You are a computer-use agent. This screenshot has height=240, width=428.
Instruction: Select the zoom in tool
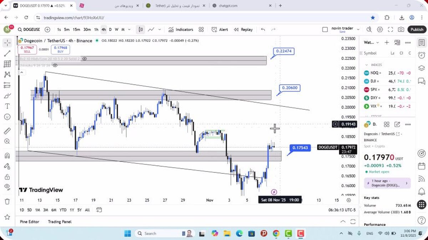[7, 141]
